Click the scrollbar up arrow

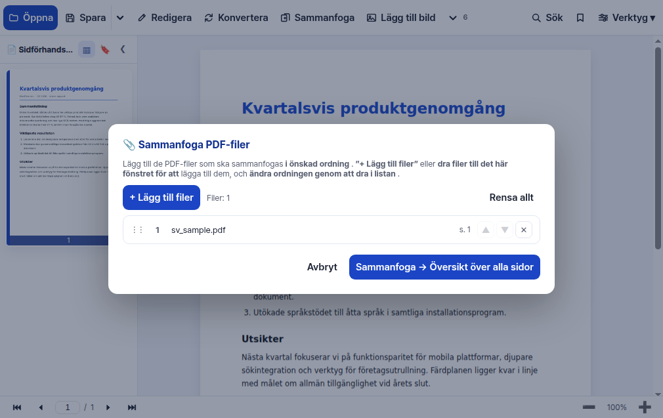click(x=658, y=41)
